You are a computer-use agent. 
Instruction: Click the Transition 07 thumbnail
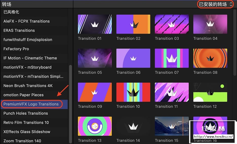(172, 58)
